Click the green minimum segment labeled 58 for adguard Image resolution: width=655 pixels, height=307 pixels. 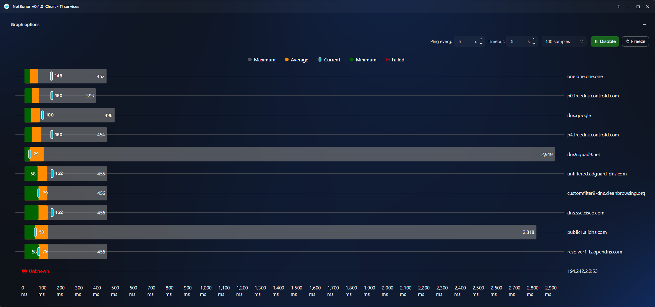click(x=31, y=174)
